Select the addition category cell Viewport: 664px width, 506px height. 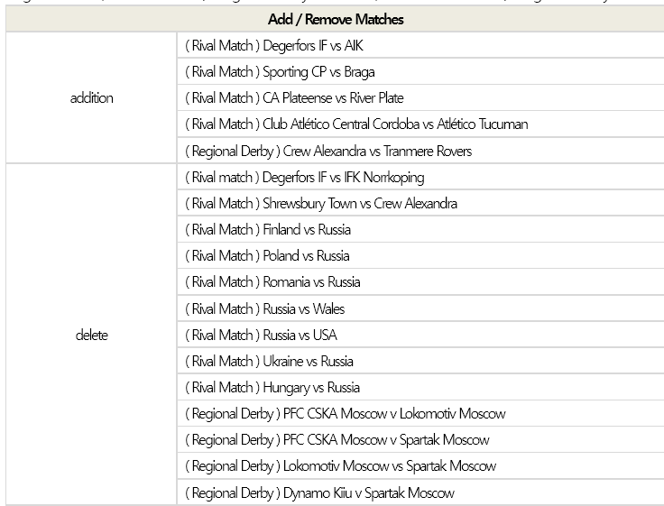point(91,98)
